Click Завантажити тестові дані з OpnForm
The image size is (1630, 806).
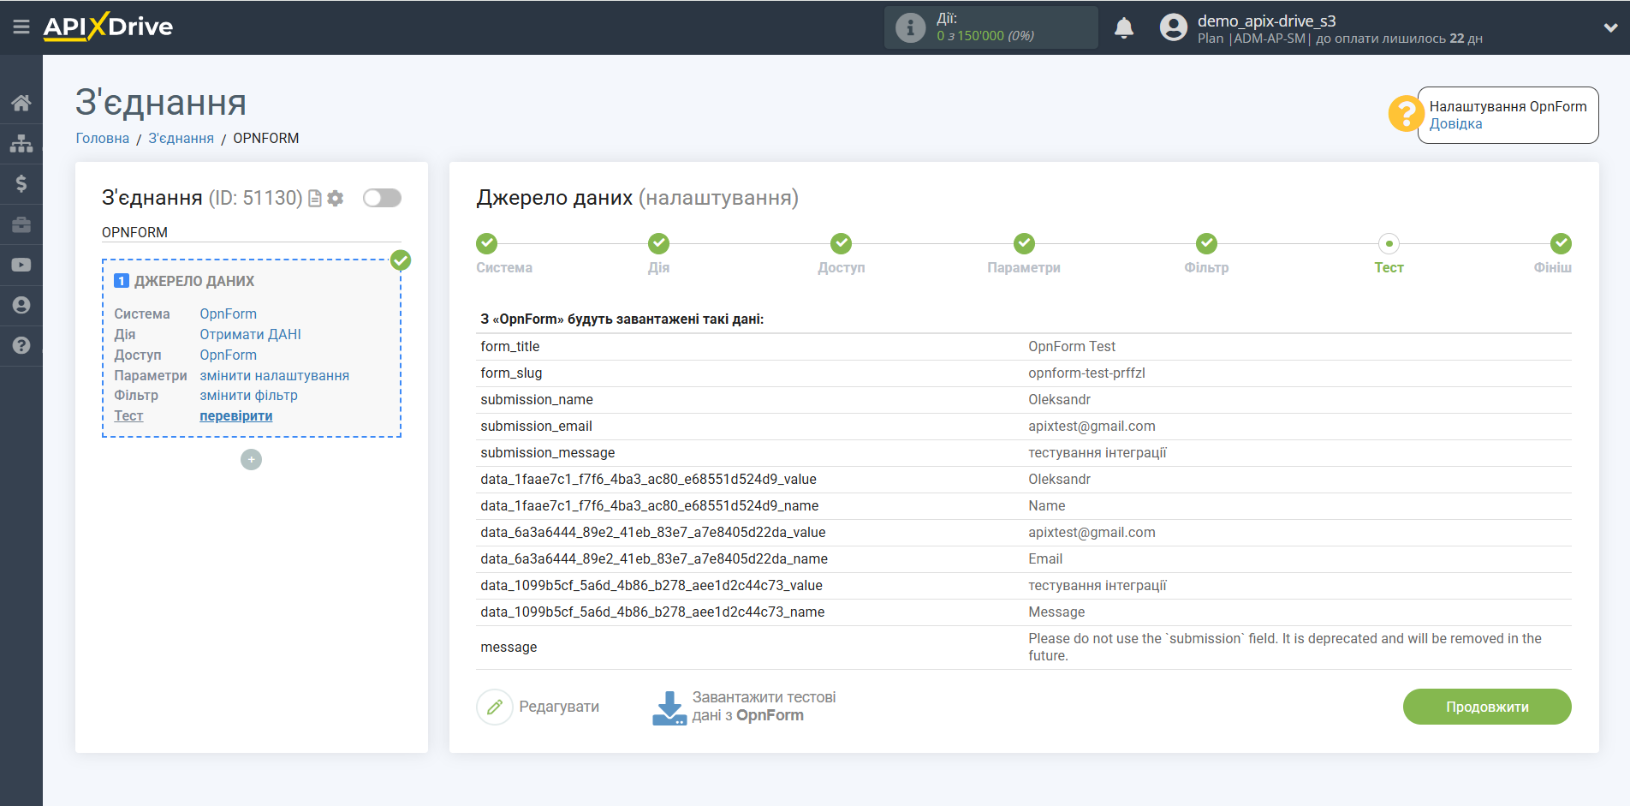coord(764,707)
